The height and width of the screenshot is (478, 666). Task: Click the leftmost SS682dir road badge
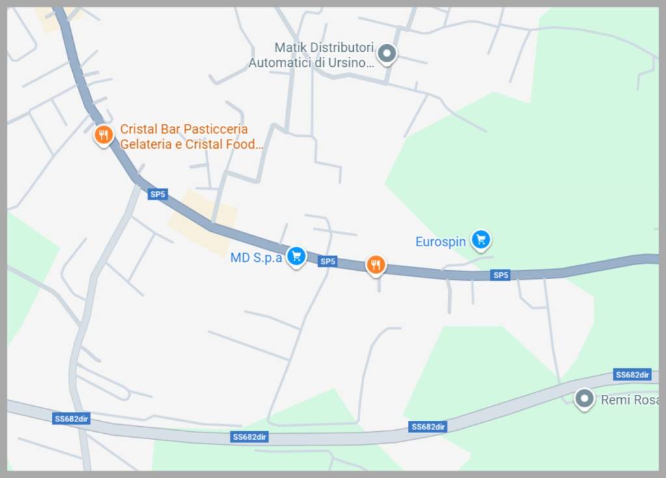click(72, 419)
